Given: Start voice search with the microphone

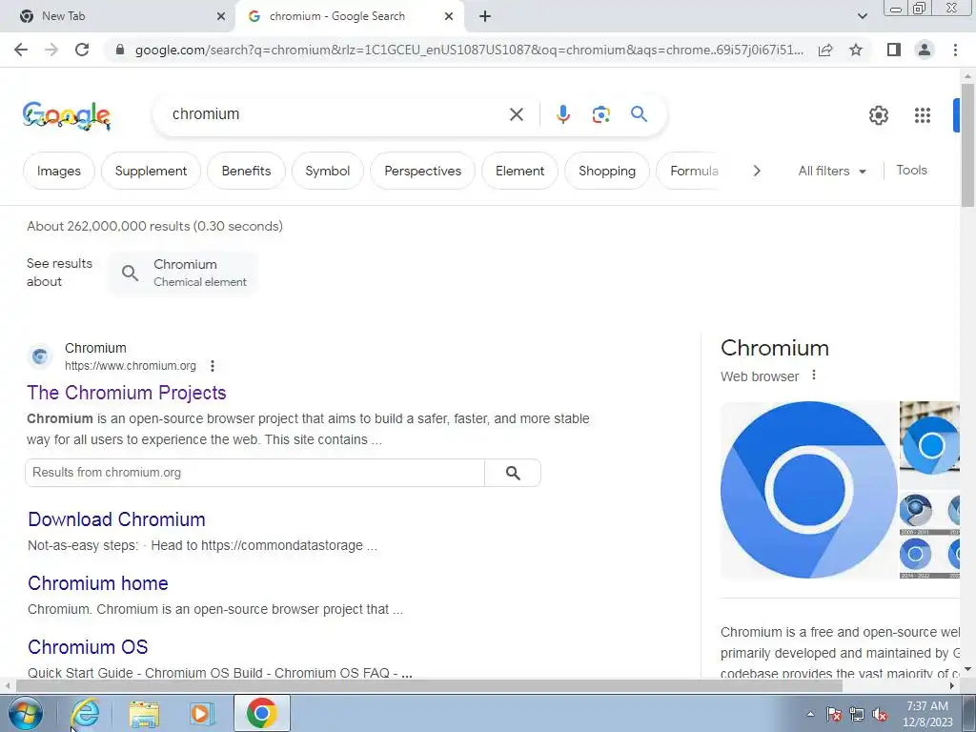Looking at the screenshot, I should click(562, 114).
